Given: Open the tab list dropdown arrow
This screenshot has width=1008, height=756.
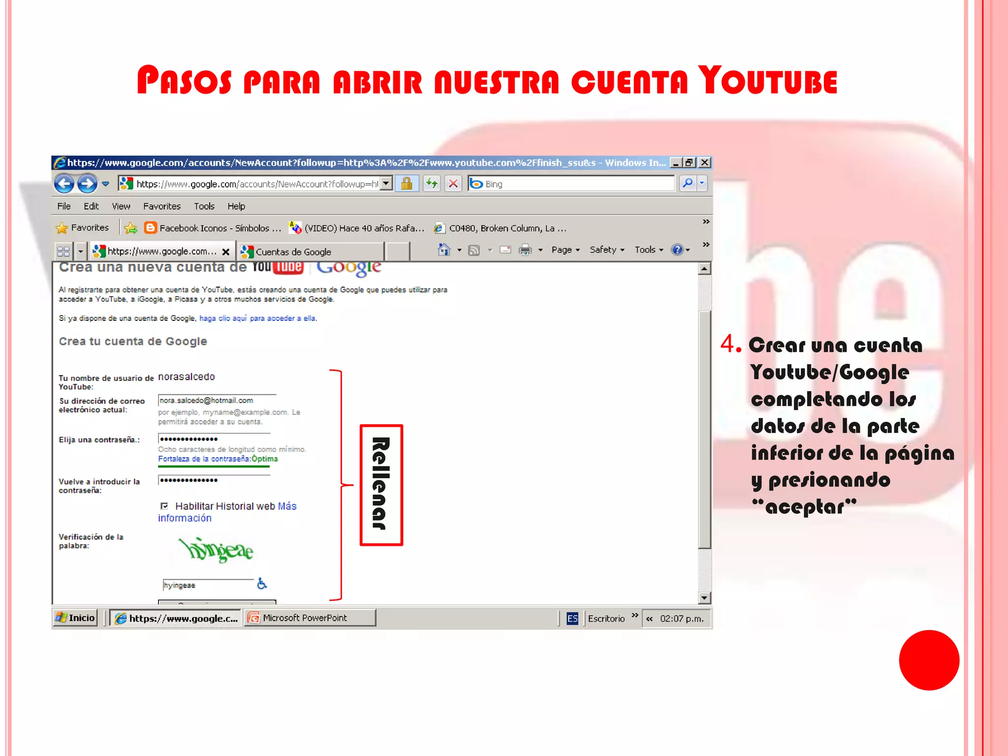Looking at the screenshot, I should (x=81, y=252).
